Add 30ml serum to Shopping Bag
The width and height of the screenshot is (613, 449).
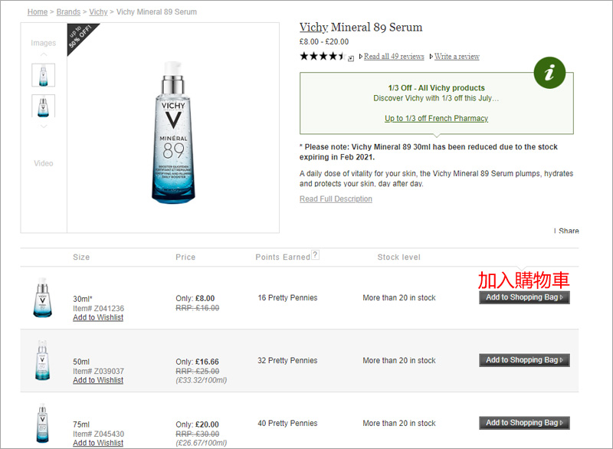tap(524, 297)
